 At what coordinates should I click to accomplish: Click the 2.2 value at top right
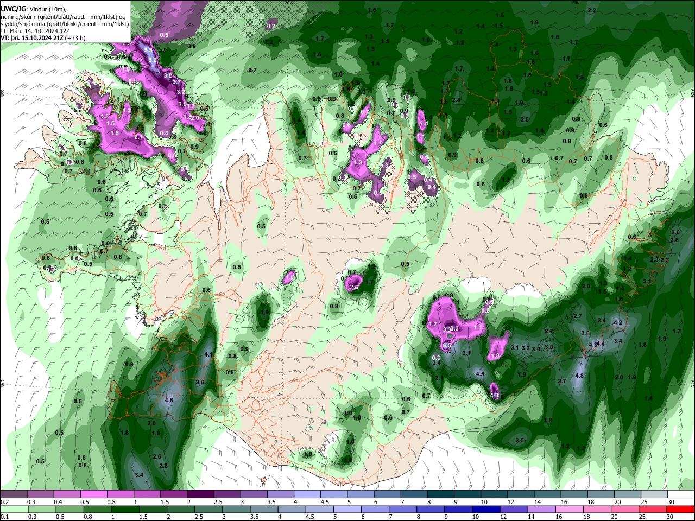(x=592, y=11)
